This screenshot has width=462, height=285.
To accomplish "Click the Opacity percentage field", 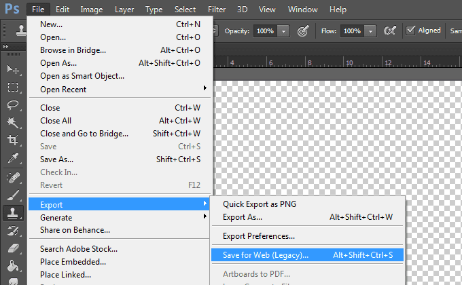I will 265,31.
